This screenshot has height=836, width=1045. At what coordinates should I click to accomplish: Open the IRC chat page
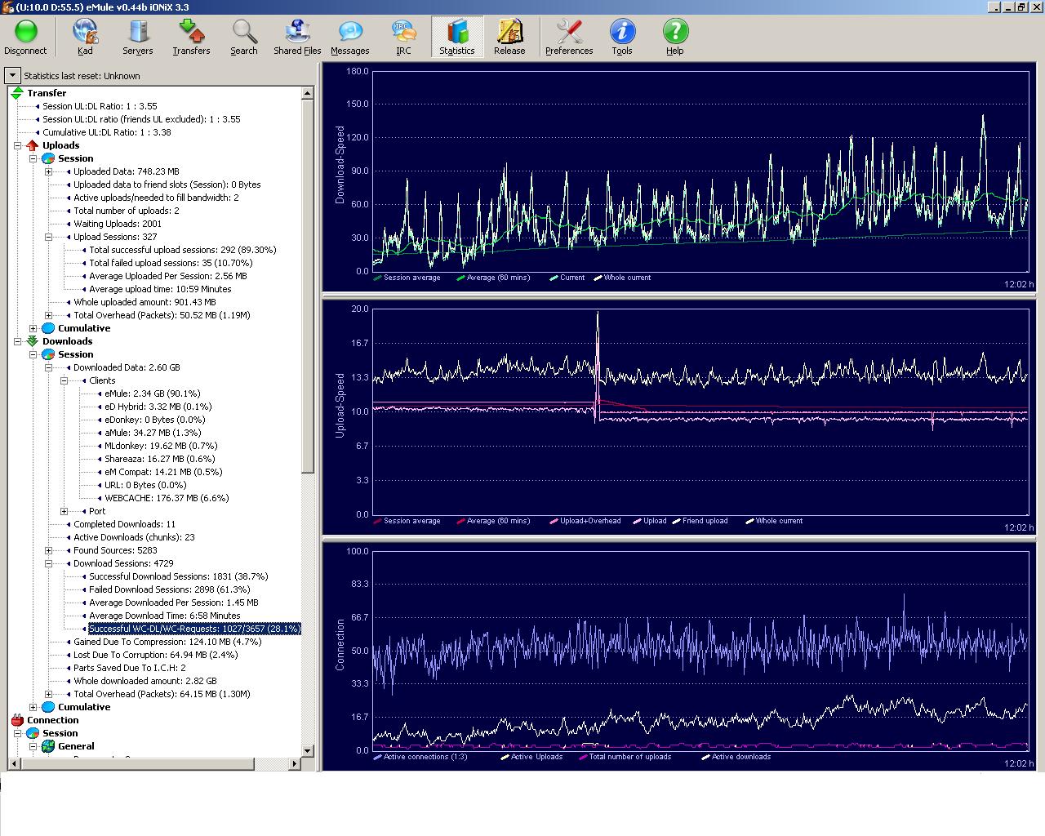pos(403,38)
